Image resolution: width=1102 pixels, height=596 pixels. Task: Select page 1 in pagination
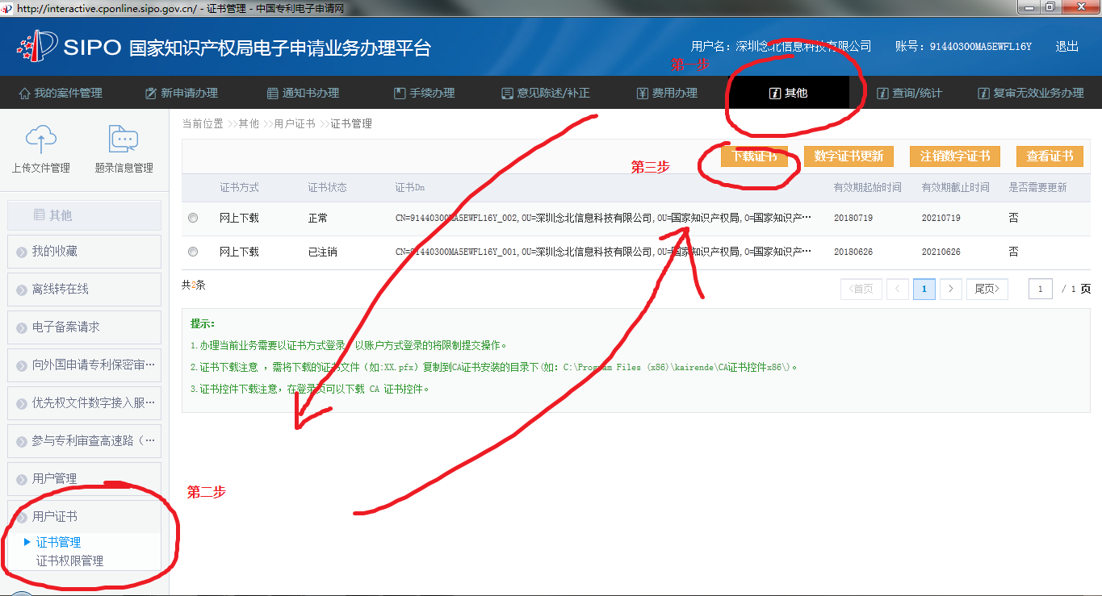click(x=924, y=289)
